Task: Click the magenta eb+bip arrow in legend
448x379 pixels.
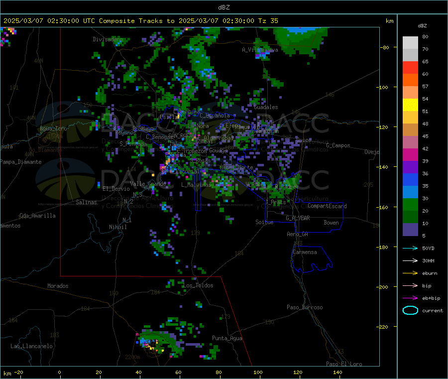Action: coord(410,298)
